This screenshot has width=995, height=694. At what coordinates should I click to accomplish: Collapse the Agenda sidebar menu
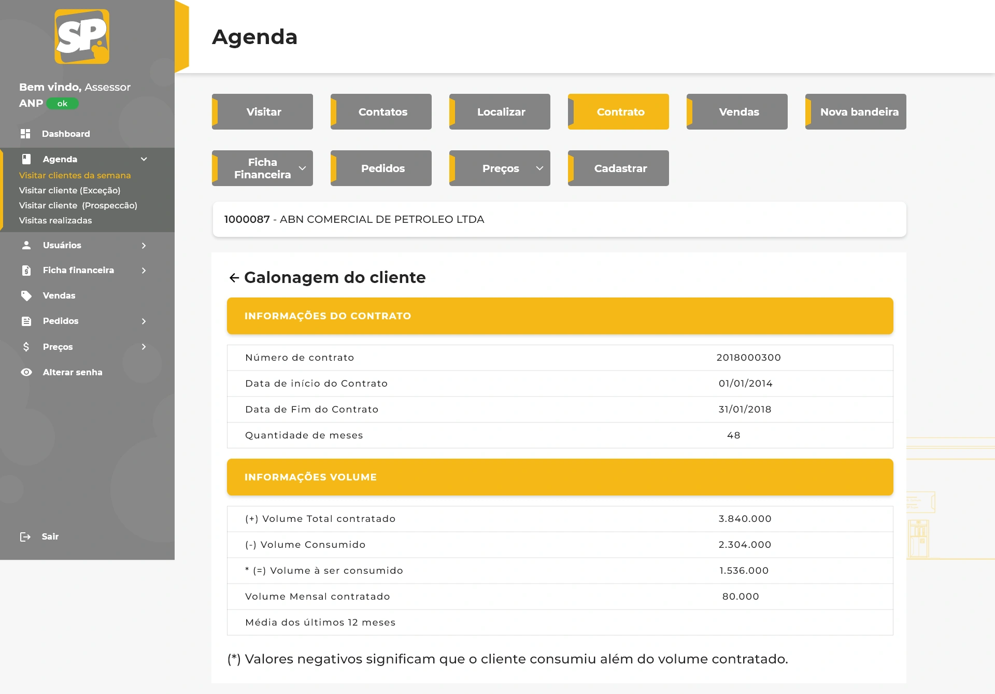(x=144, y=159)
